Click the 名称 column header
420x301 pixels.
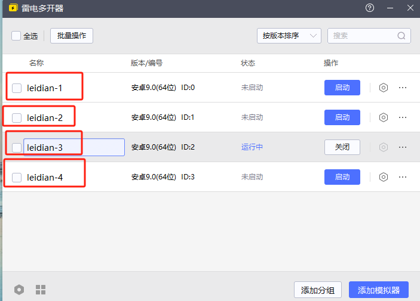pyautogui.click(x=36, y=63)
